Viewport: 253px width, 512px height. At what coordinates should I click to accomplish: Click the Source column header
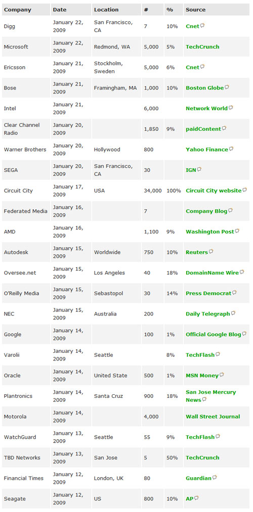[195, 10]
